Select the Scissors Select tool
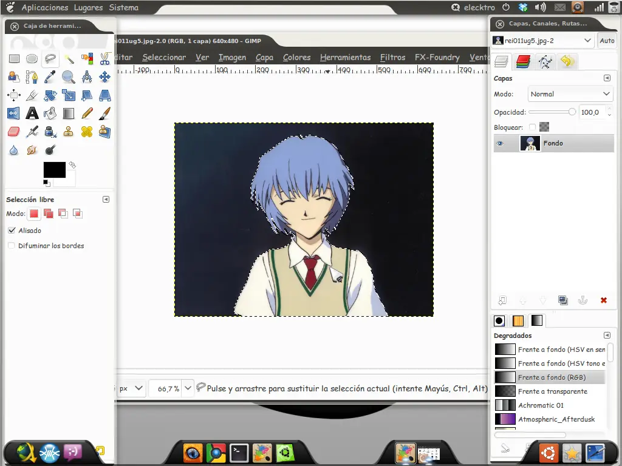This screenshot has height=466, width=622. (104, 59)
